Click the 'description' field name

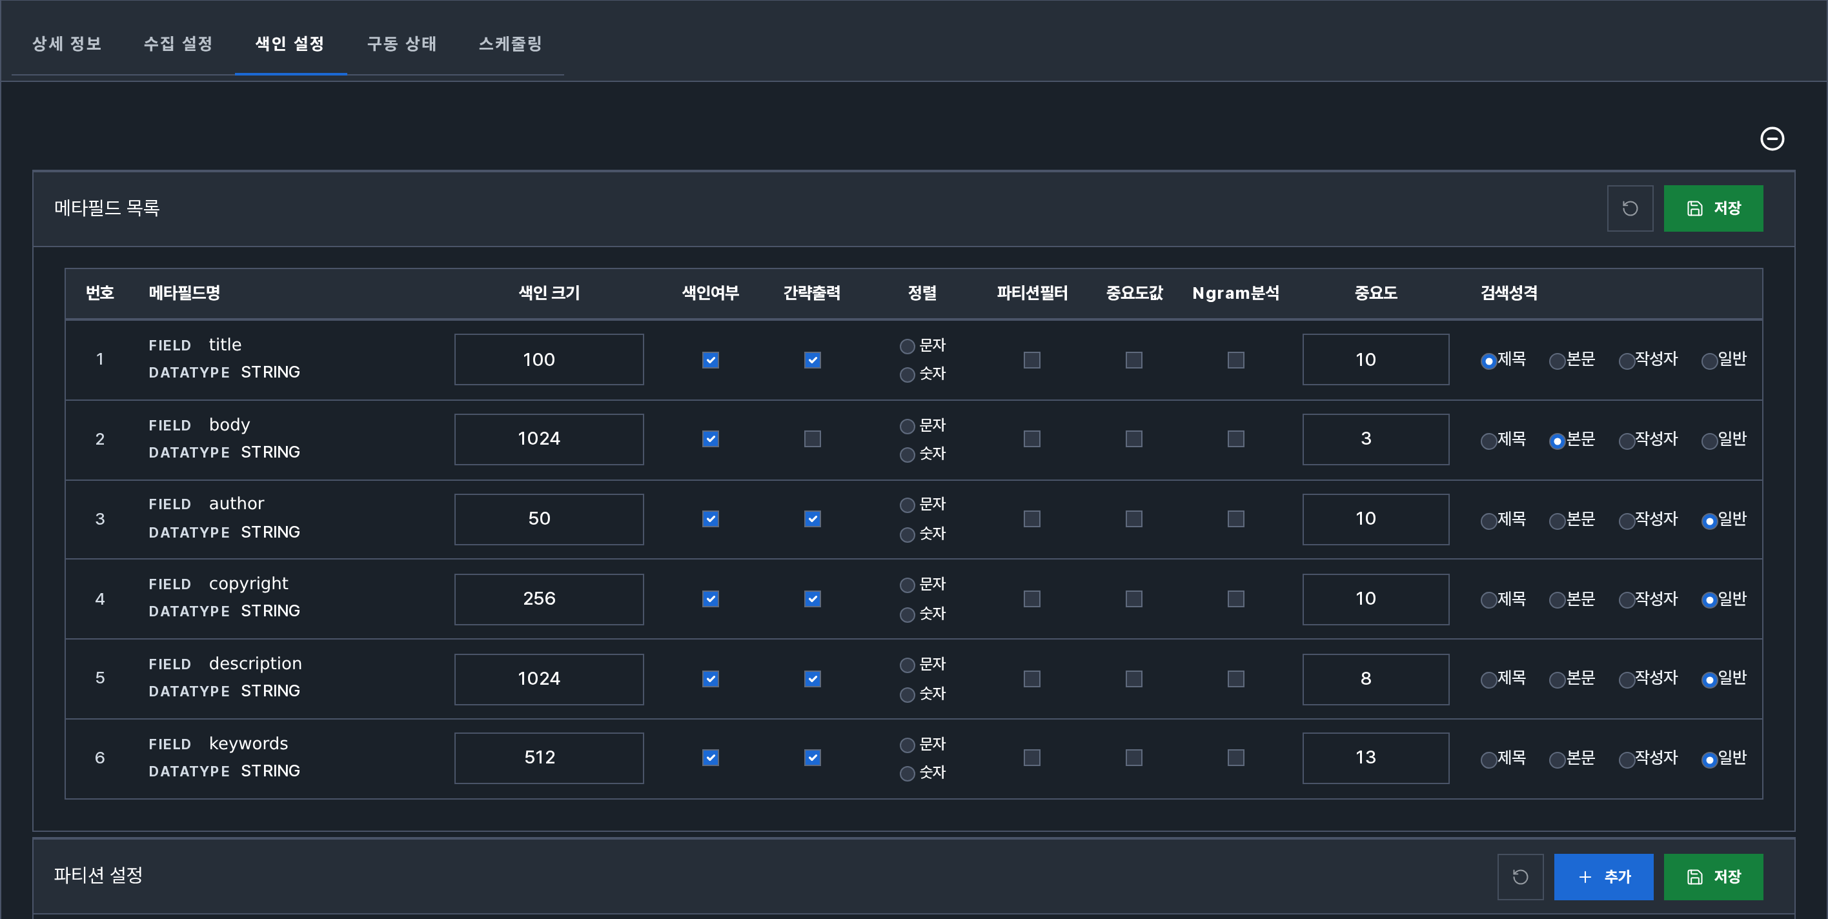[256, 663]
